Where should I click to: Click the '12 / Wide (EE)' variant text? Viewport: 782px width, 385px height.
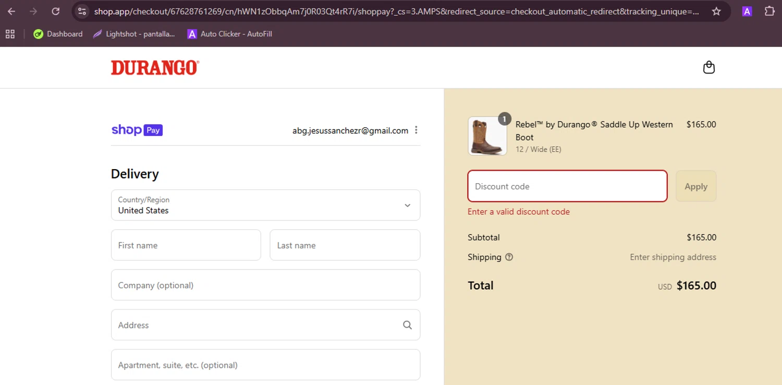point(539,149)
